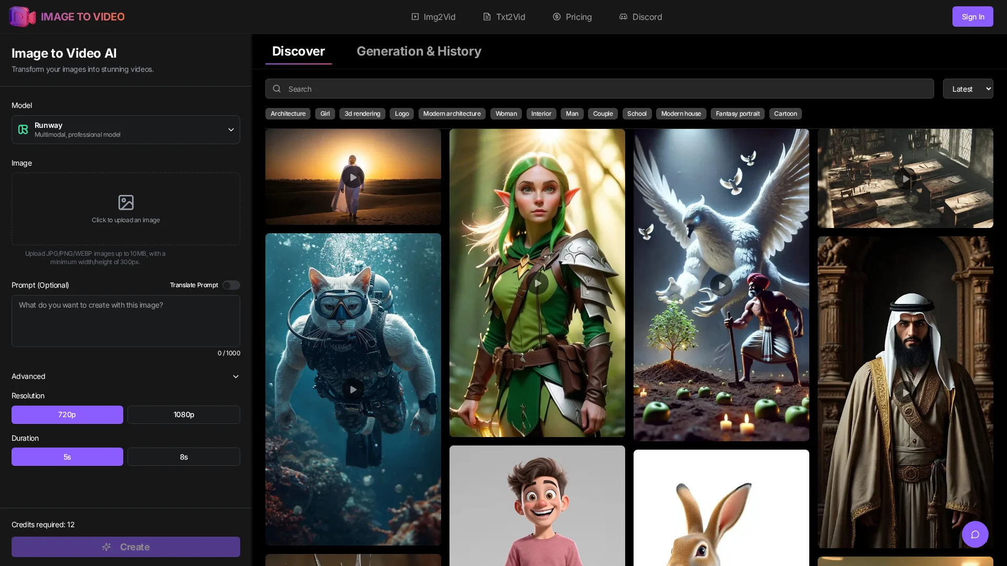This screenshot has width=1007, height=566.
Task: Click into the prompt text area
Action: (x=126, y=321)
